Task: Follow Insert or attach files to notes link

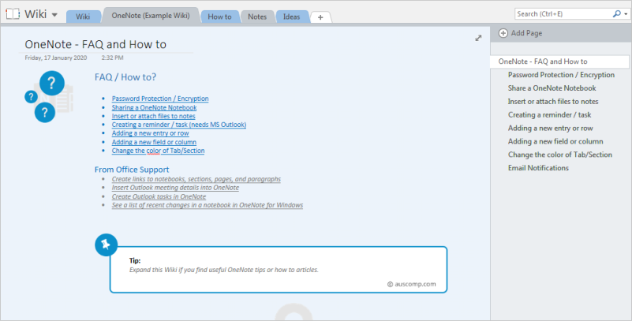Action: pos(154,116)
